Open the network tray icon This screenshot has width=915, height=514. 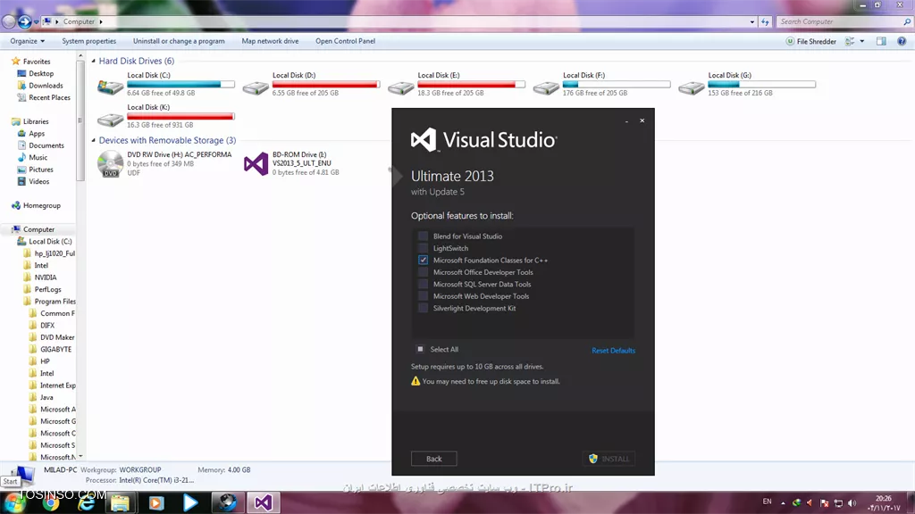[838, 502]
